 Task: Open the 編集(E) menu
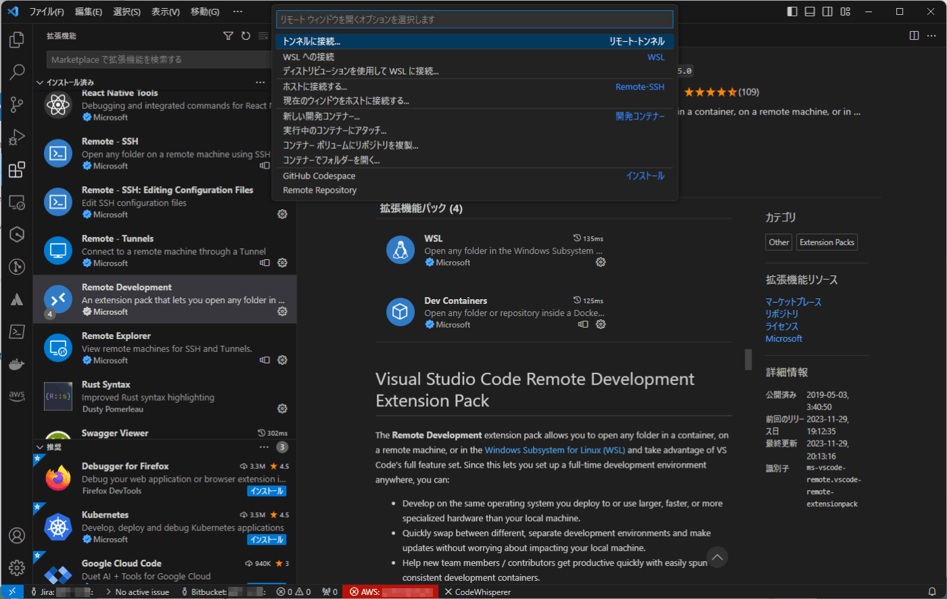[x=89, y=12]
